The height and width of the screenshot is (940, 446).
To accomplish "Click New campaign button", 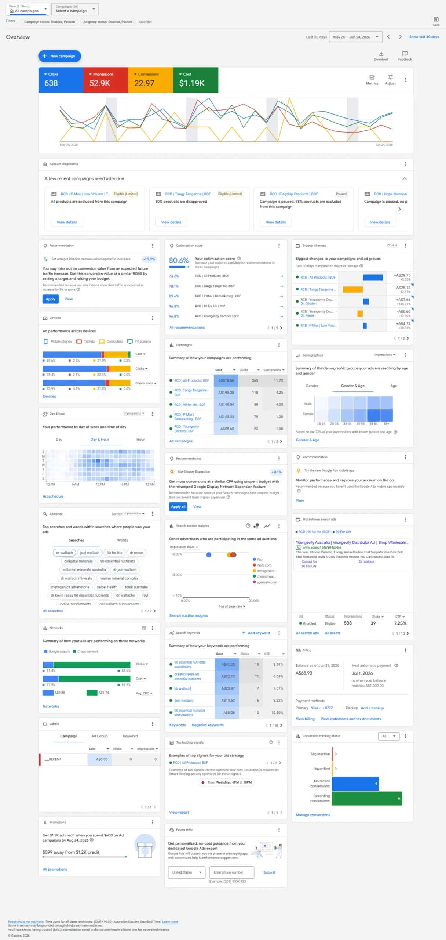I will click(59, 56).
